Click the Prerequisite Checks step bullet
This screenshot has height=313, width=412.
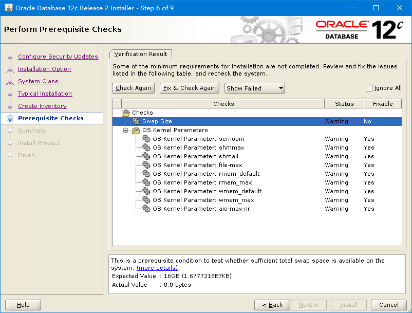click(10, 118)
